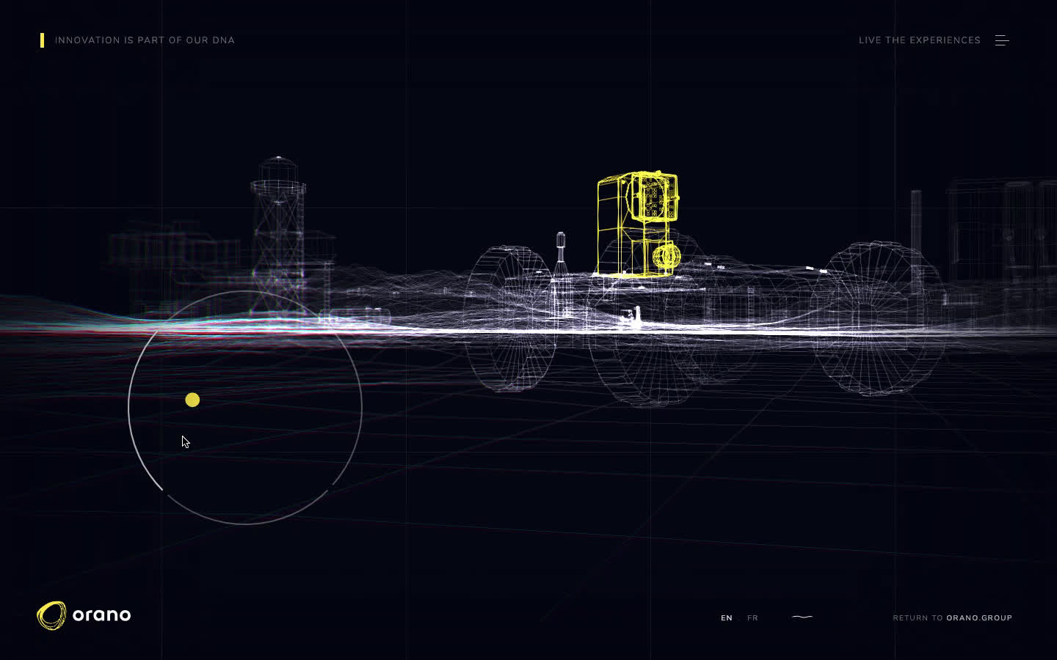Screen dimensions: 1057x660
Task: Toggle the sound wave icon
Action: (x=802, y=617)
